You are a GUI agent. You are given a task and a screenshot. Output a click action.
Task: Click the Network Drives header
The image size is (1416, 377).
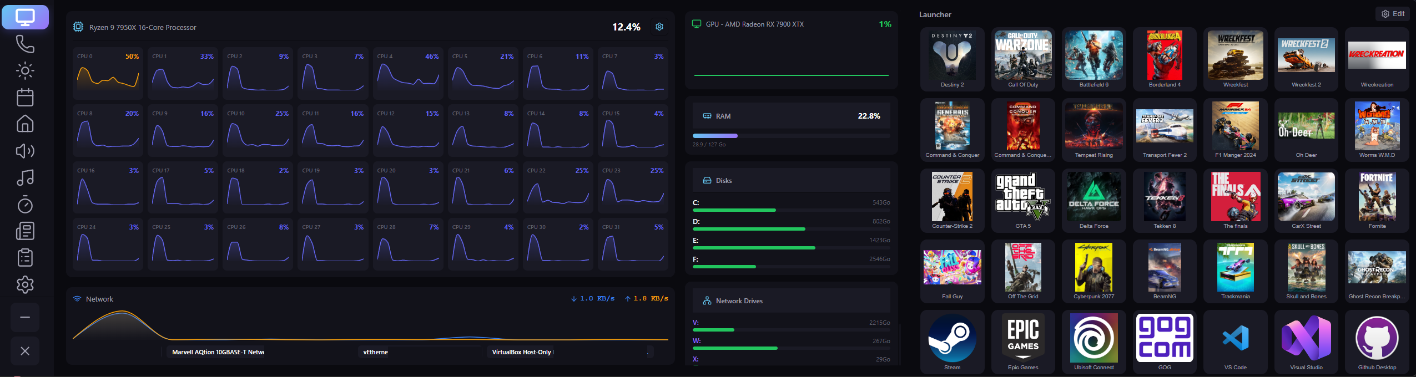click(791, 300)
